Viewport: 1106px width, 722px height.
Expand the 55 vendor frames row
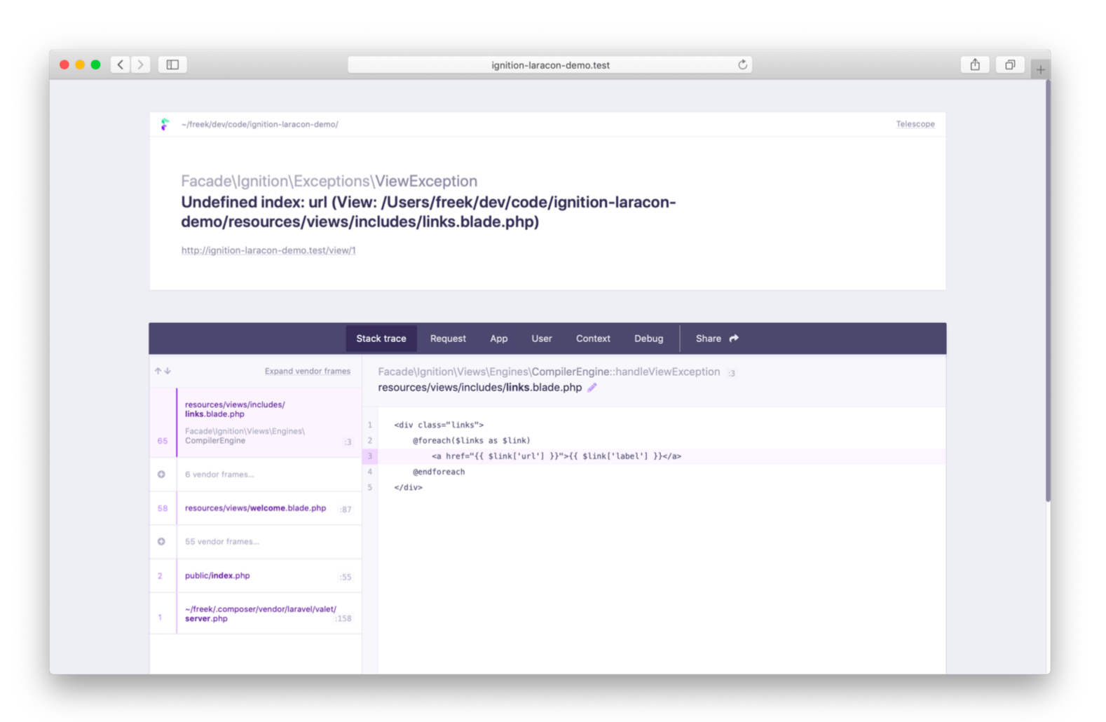(255, 542)
